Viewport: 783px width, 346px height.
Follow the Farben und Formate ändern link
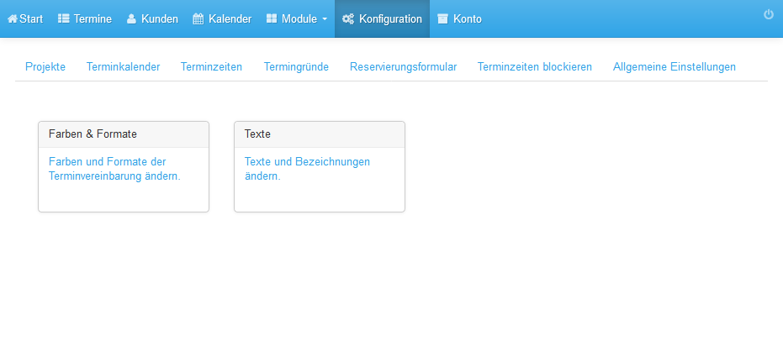pyautogui.click(x=114, y=169)
